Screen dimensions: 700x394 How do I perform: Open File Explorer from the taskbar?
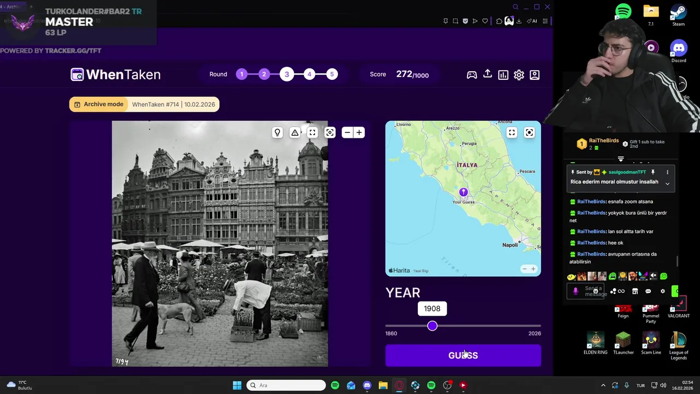coord(383,385)
